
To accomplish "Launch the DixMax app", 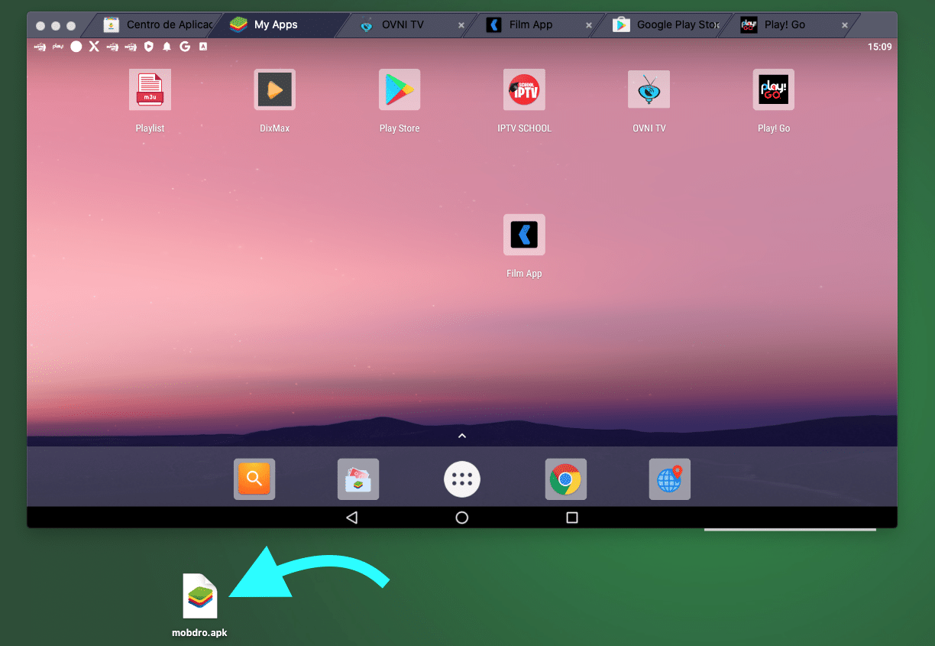I will (x=274, y=89).
